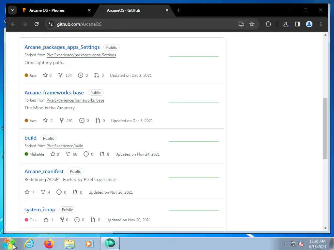Toggle the browser side panel
The image size is (334, 250).
pyautogui.click(x=297, y=24)
